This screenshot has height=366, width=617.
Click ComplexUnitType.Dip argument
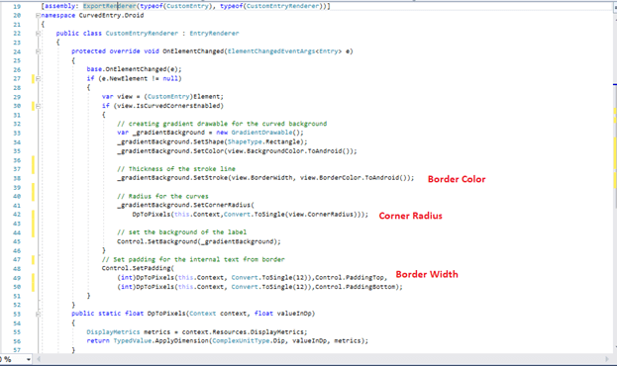click(248, 341)
